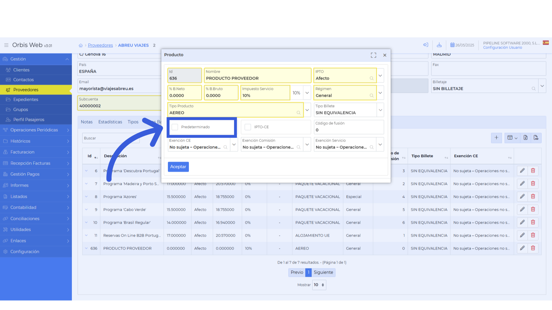The height and width of the screenshot is (310, 552).
Task: Open Clientes in the sidebar
Action: 36,70
